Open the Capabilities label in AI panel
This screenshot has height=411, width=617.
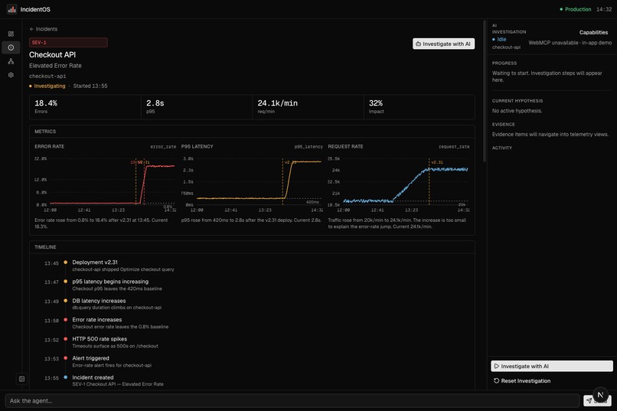coord(593,32)
